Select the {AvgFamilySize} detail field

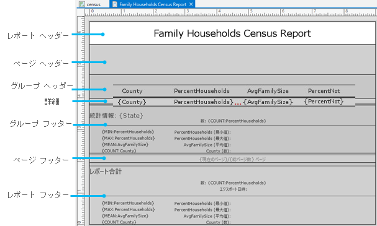[268, 102]
